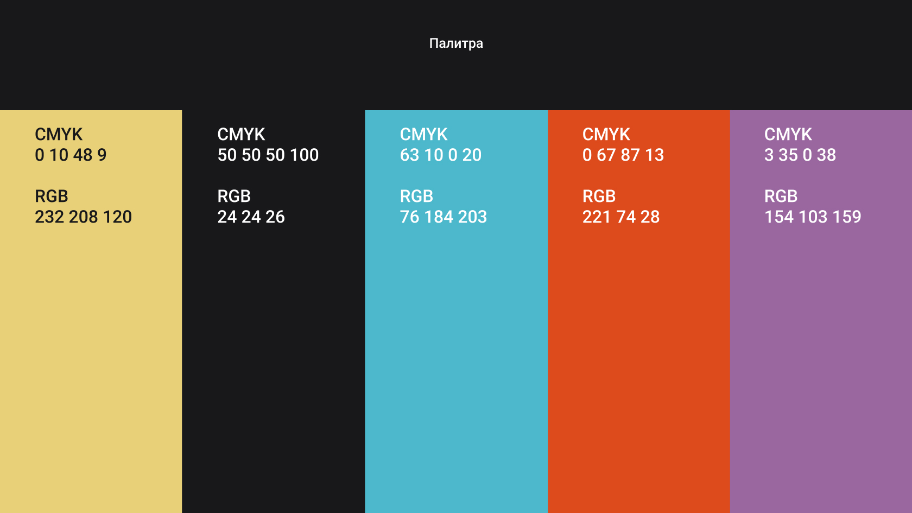Select the RGB value 76 184 203
This screenshot has width=912, height=513.
[444, 217]
